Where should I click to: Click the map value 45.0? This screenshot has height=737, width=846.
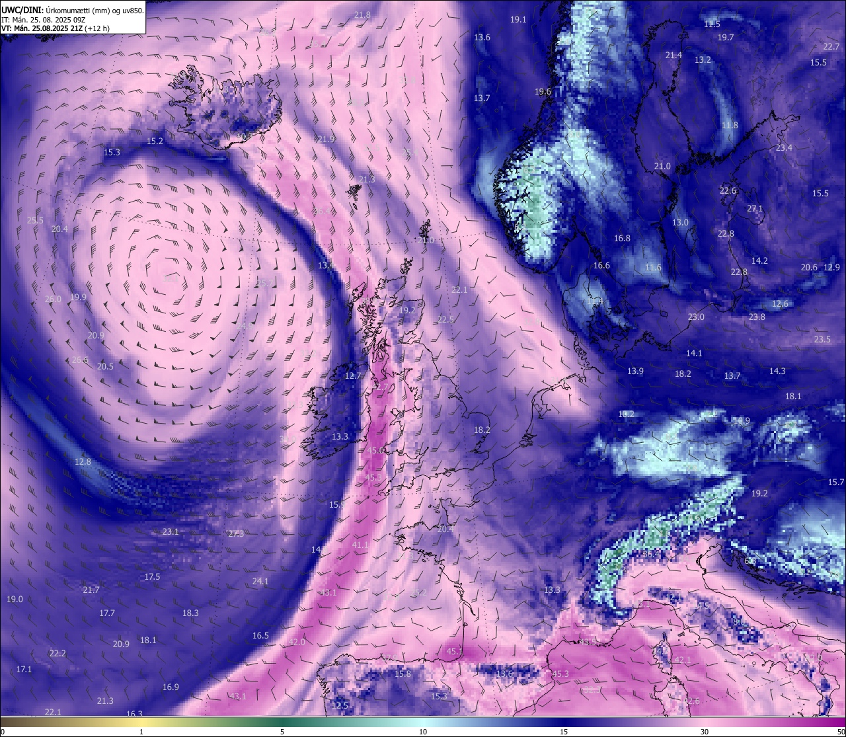(375, 451)
